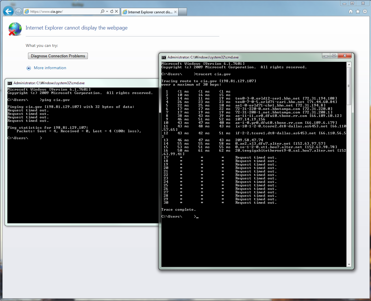
Task: Click the tracert window title bar text
Action: (x=203, y=57)
